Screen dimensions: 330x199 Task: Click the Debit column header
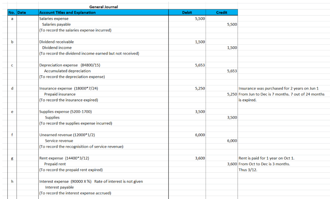point(187,12)
